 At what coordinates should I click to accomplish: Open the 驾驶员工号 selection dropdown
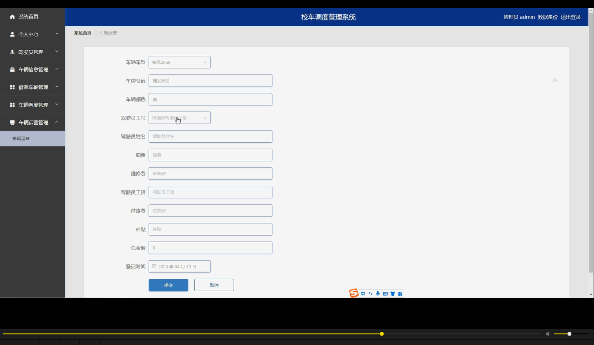point(179,118)
